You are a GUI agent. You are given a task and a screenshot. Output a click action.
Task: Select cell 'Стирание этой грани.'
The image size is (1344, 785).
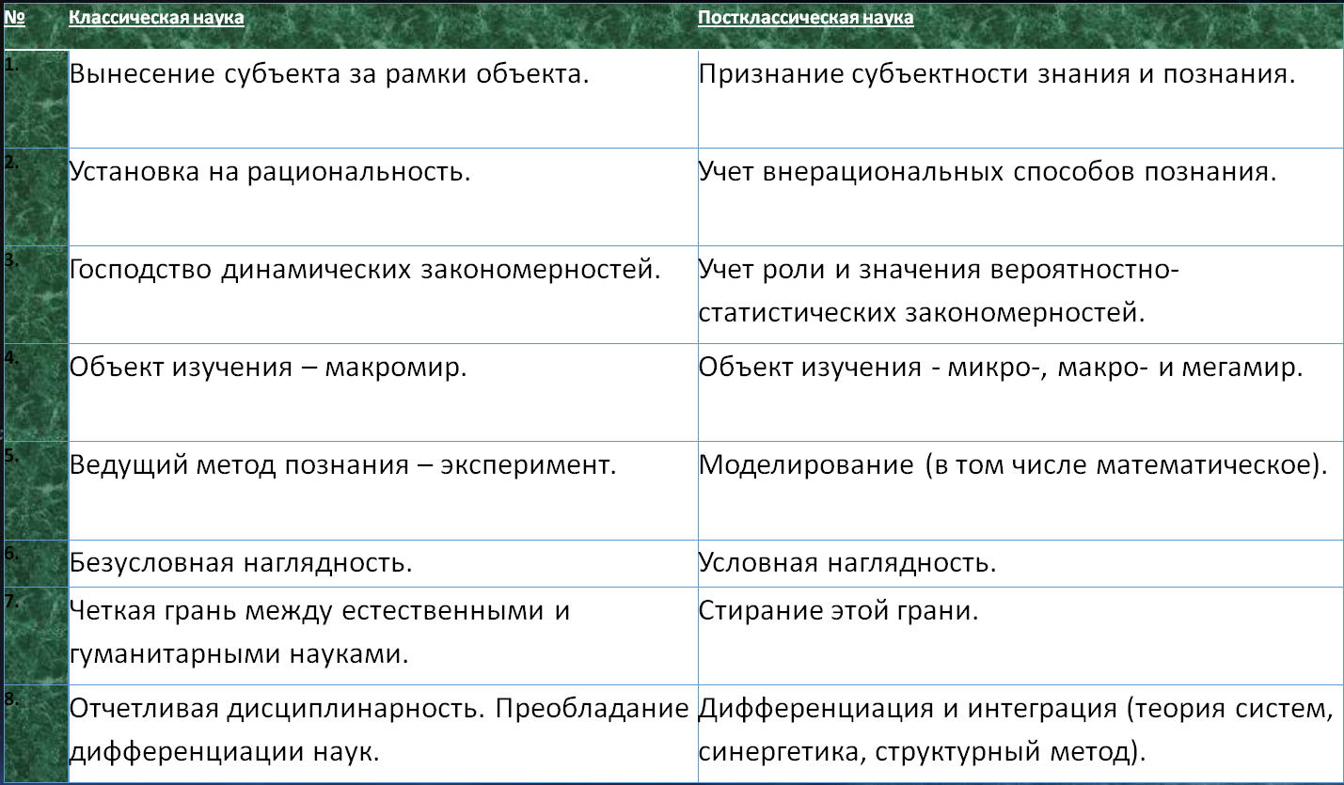click(1020, 636)
